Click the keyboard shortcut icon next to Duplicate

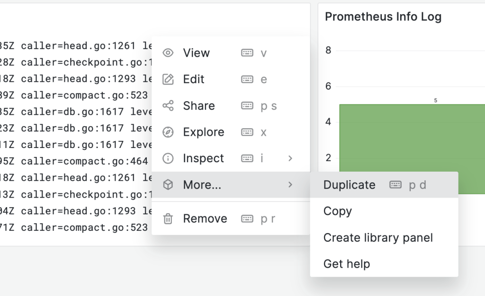(x=395, y=185)
